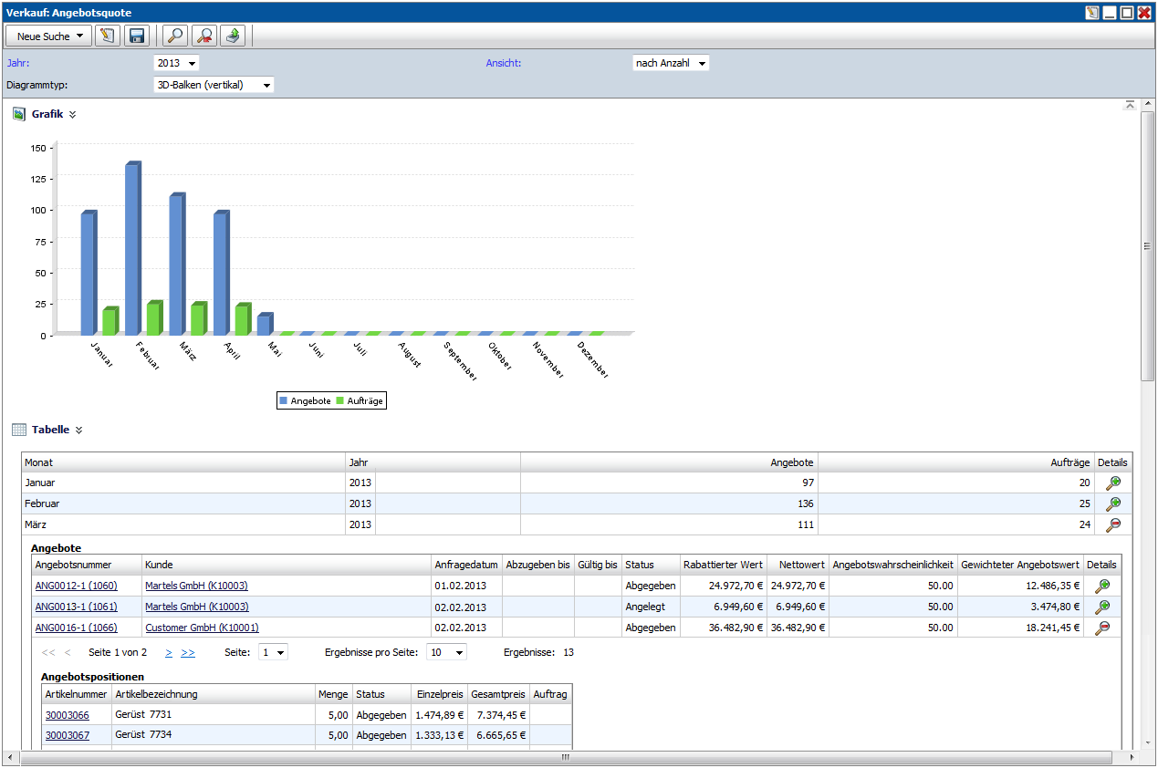Open article link 30003066

click(68, 716)
